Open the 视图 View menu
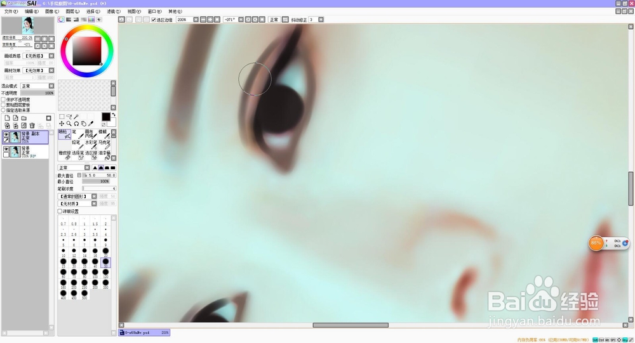This screenshot has height=343, width=635. 134,11
